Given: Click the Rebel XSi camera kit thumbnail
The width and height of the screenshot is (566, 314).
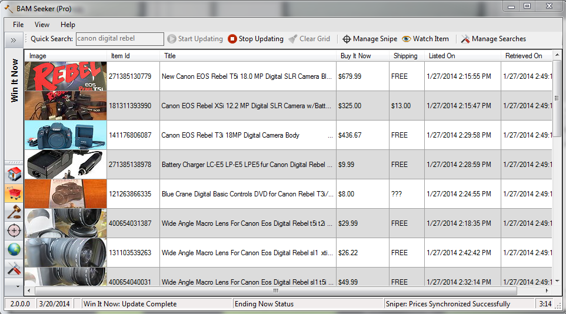Looking at the screenshot, I should (66, 105).
